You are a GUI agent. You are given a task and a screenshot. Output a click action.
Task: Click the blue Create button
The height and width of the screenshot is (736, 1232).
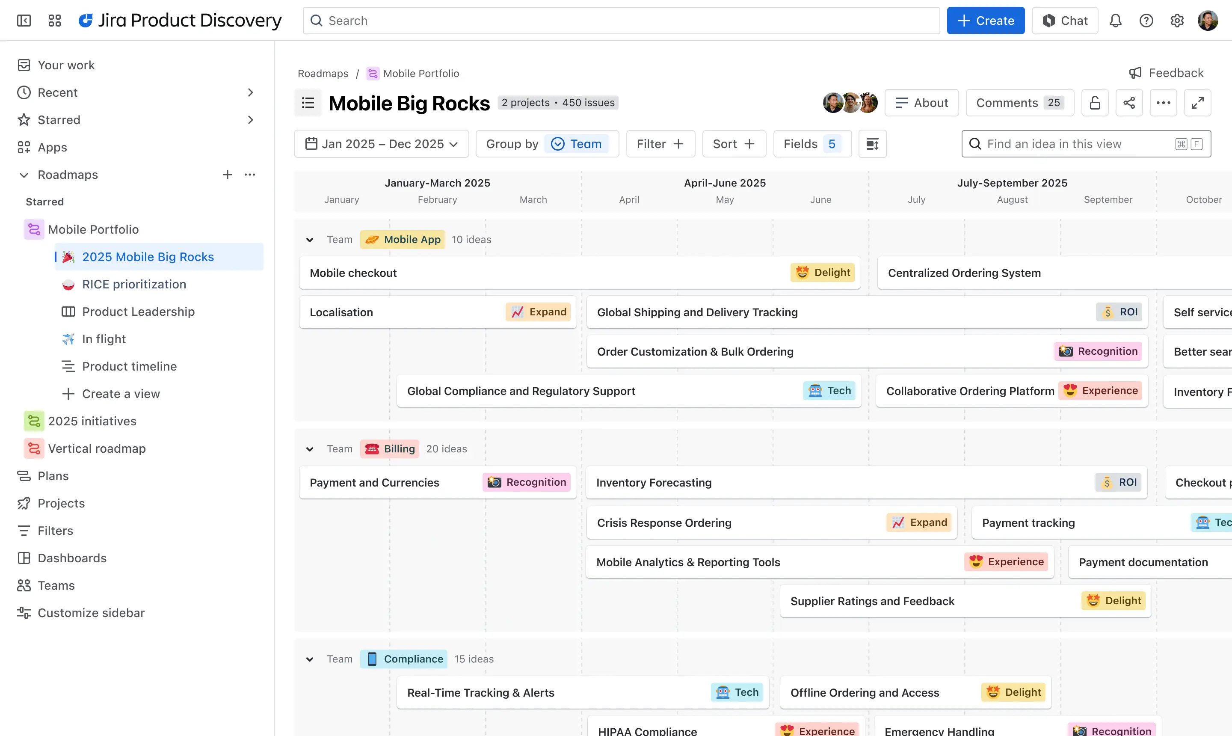click(x=985, y=21)
